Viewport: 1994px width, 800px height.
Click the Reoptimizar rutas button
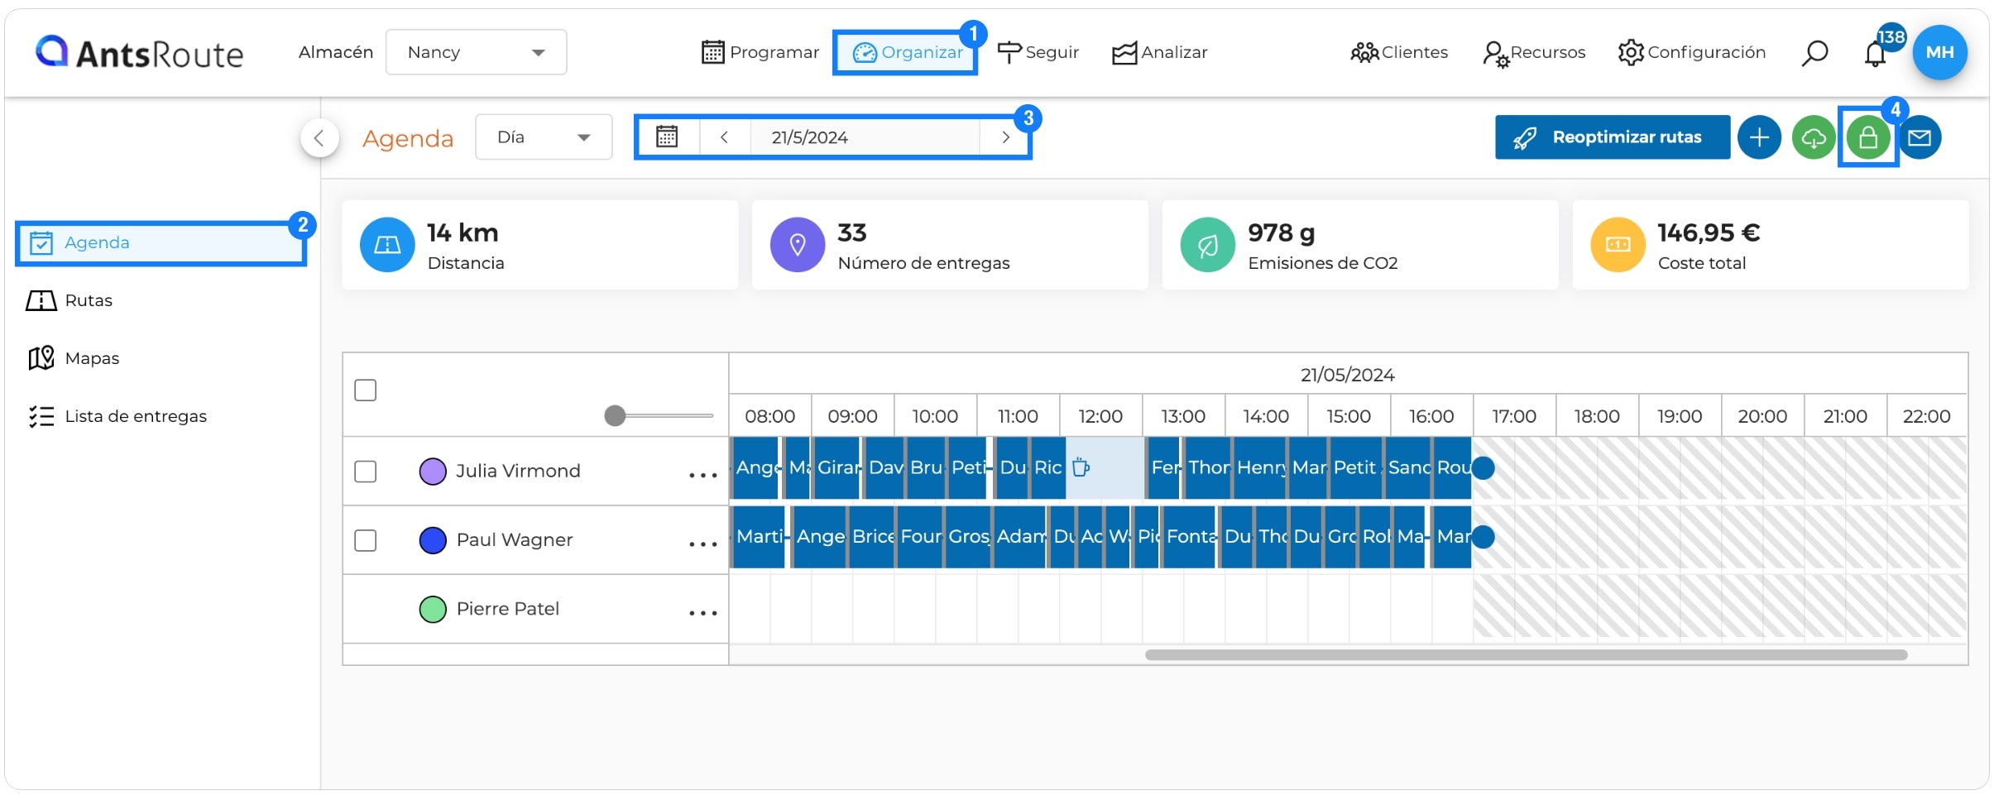pos(1612,137)
